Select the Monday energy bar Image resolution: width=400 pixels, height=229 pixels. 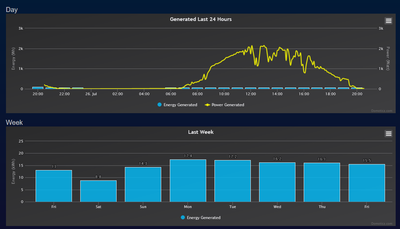188,180
